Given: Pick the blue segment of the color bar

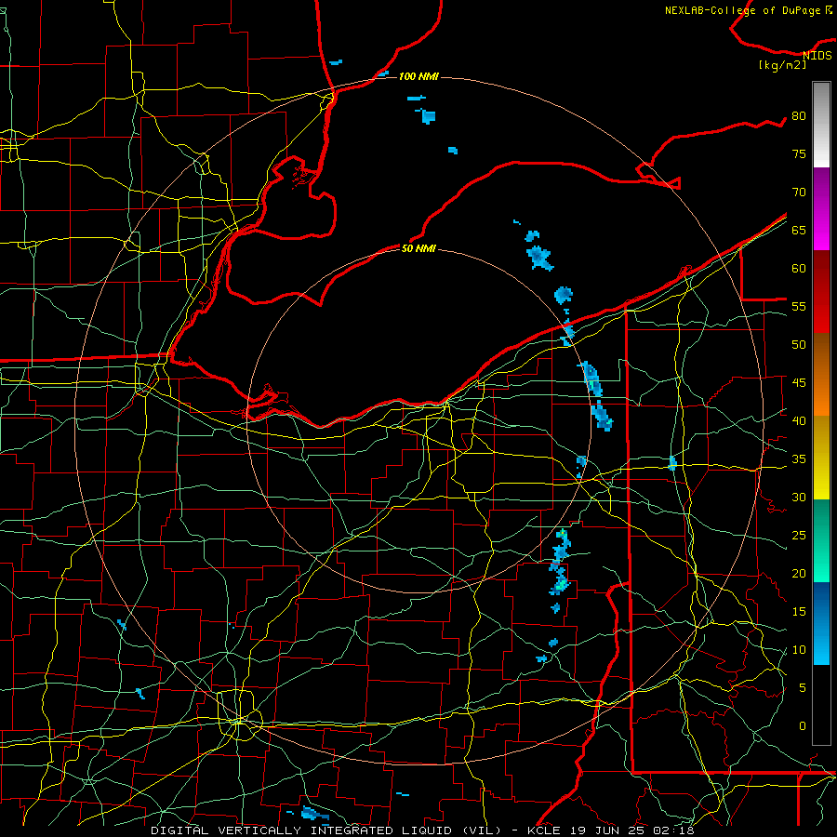Looking at the screenshot, I should coord(821,623).
